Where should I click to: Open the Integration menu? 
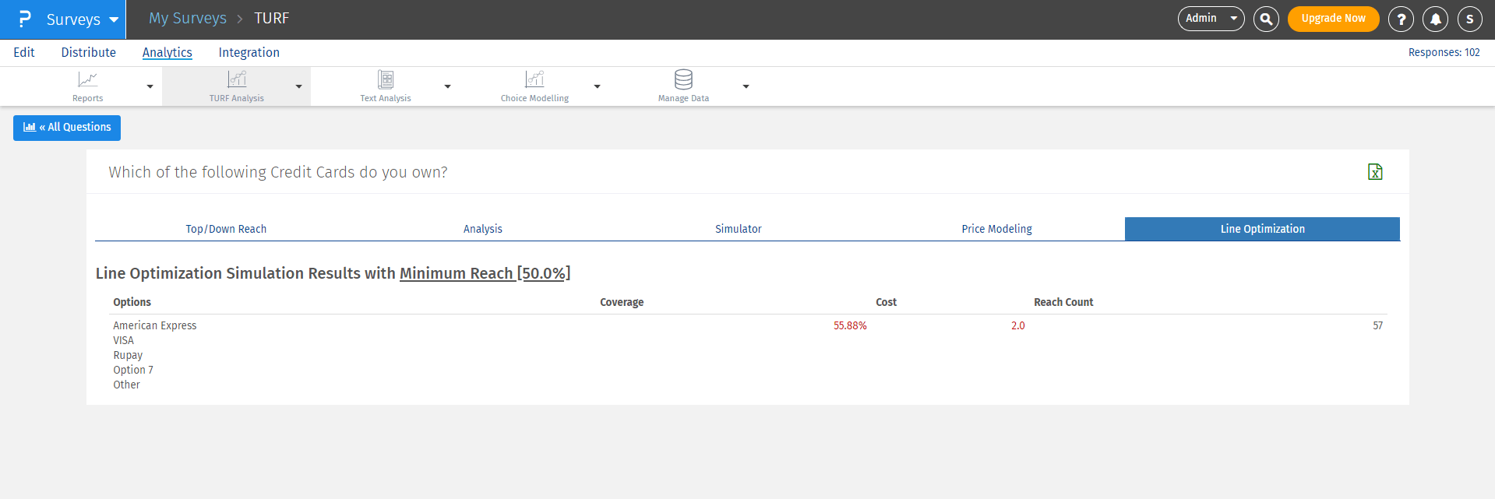tap(249, 52)
